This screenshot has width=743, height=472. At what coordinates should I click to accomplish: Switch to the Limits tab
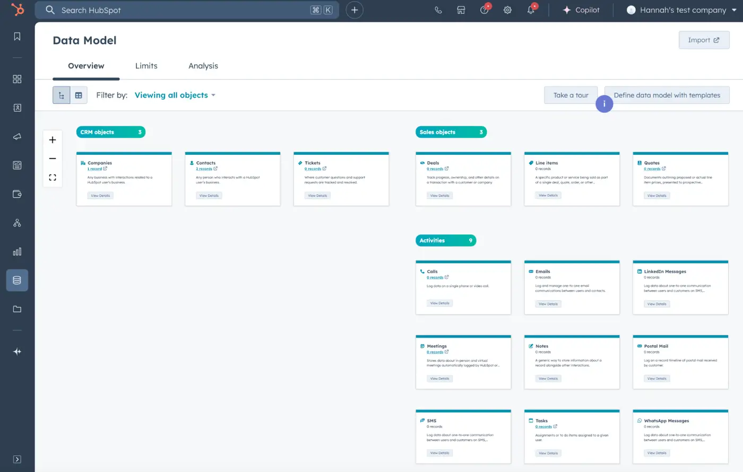point(146,66)
